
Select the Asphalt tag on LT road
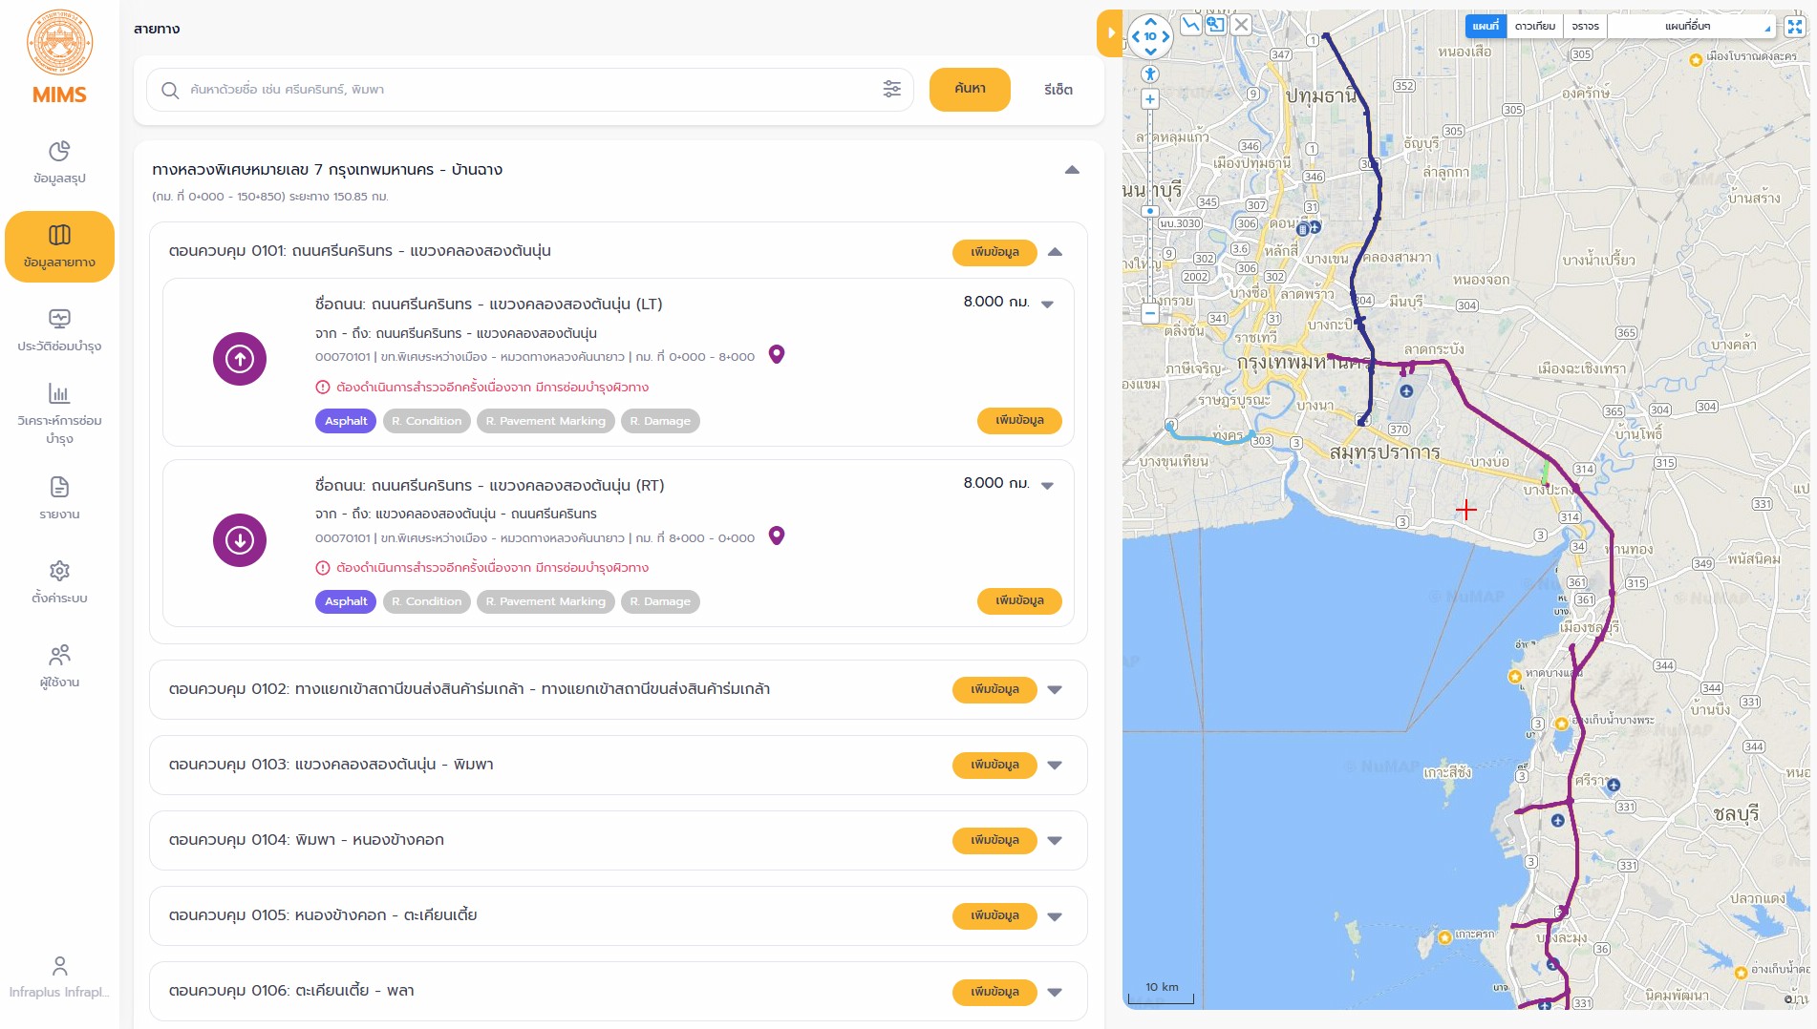(x=346, y=421)
